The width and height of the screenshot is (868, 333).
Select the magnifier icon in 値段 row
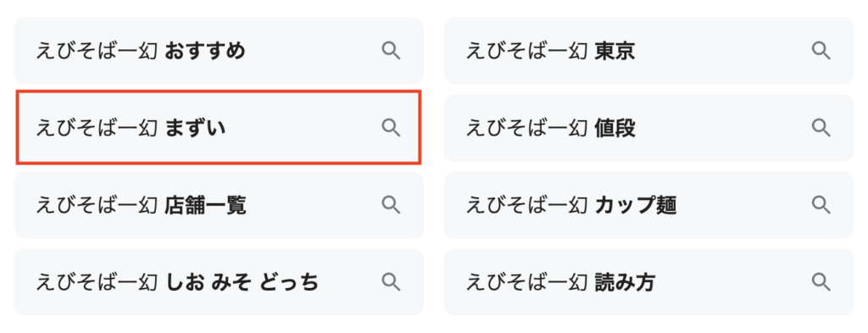(821, 128)
